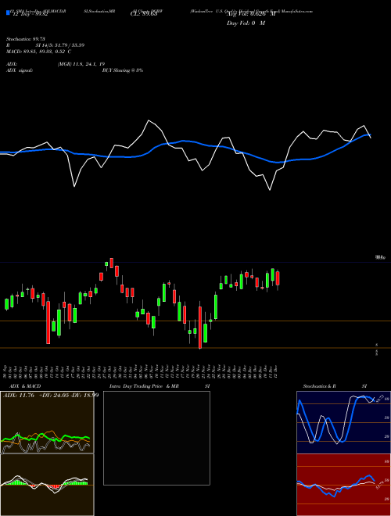This screenshot has height=516, width=391.
Task: Open the empty intraday trading price panel
Action: coord(156,438)
